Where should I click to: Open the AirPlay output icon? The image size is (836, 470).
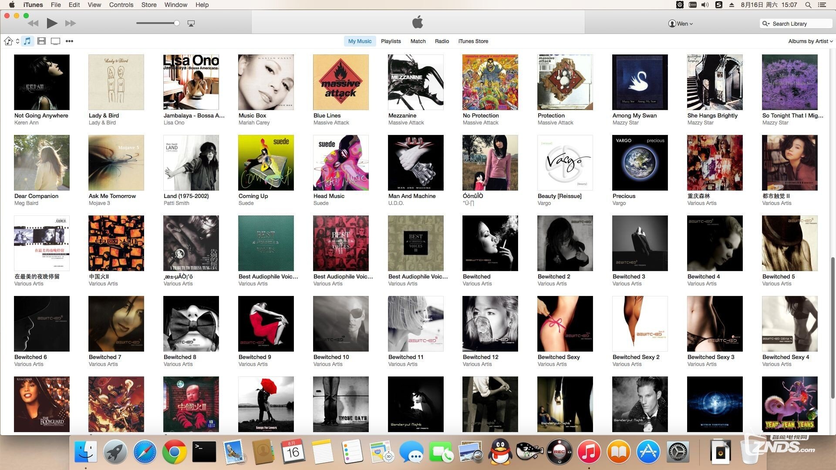(x=191, y=23)
